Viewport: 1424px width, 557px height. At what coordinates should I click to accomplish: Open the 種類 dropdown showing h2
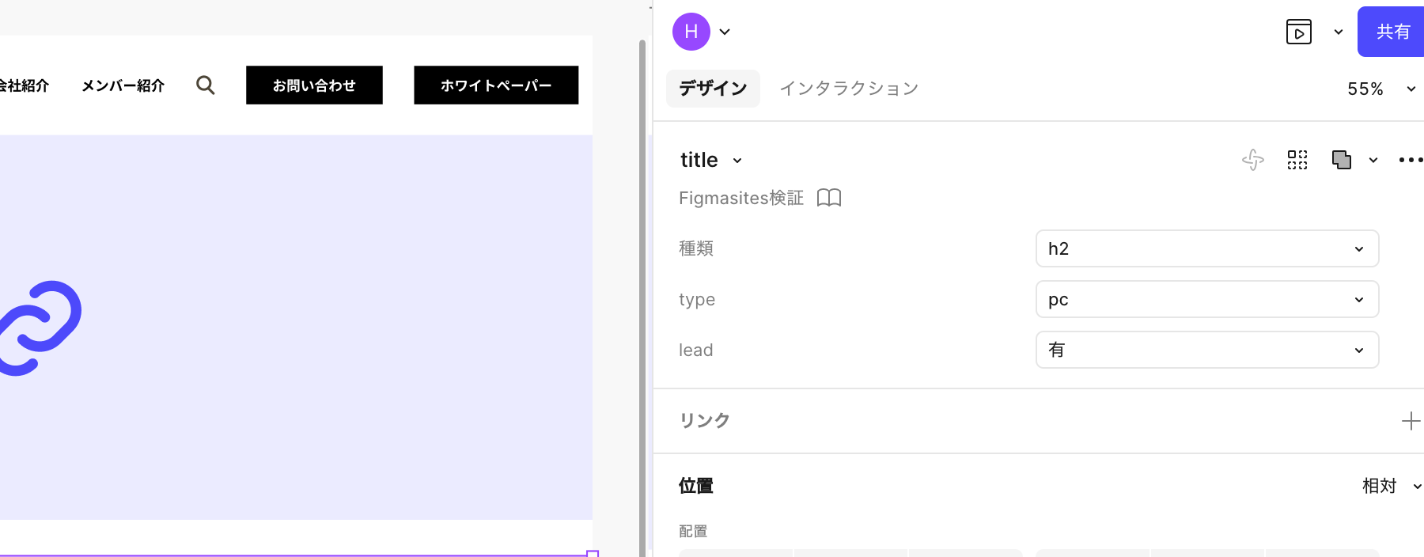click(x=1206, y=248)
